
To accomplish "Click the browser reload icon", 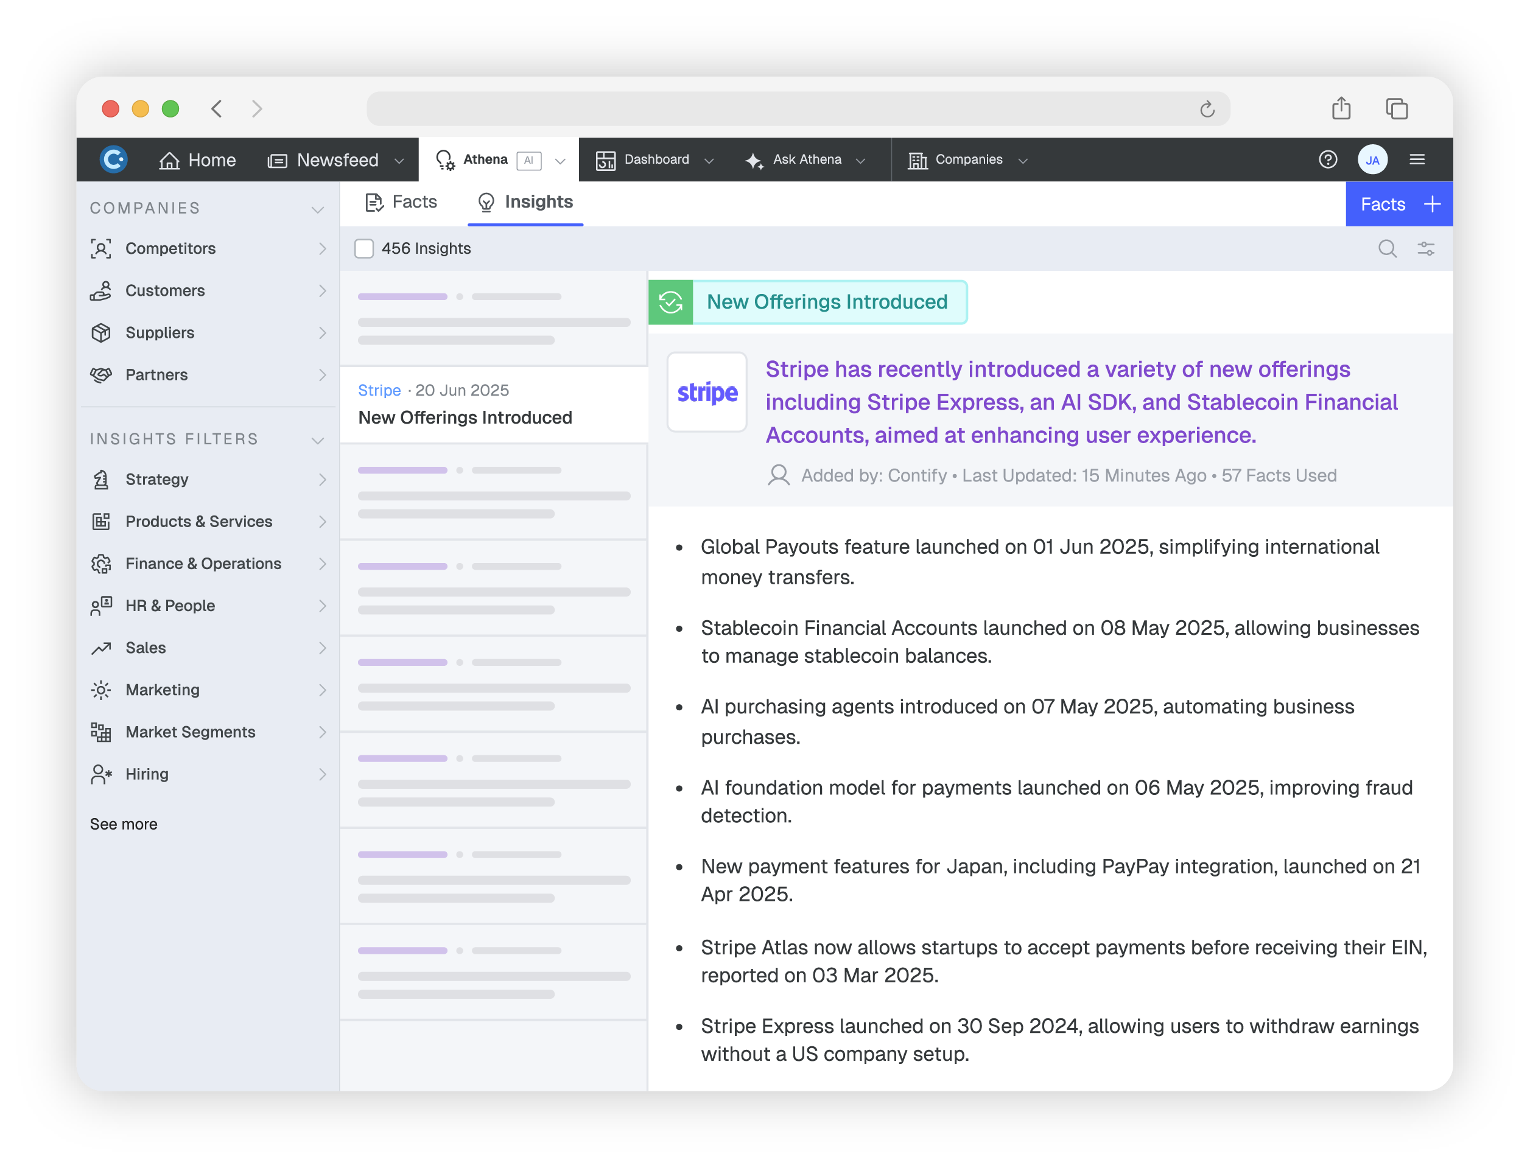I will click(x=1207, y=109).
